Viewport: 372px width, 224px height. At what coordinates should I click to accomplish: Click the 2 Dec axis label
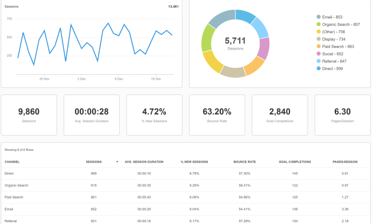[81, 79]
